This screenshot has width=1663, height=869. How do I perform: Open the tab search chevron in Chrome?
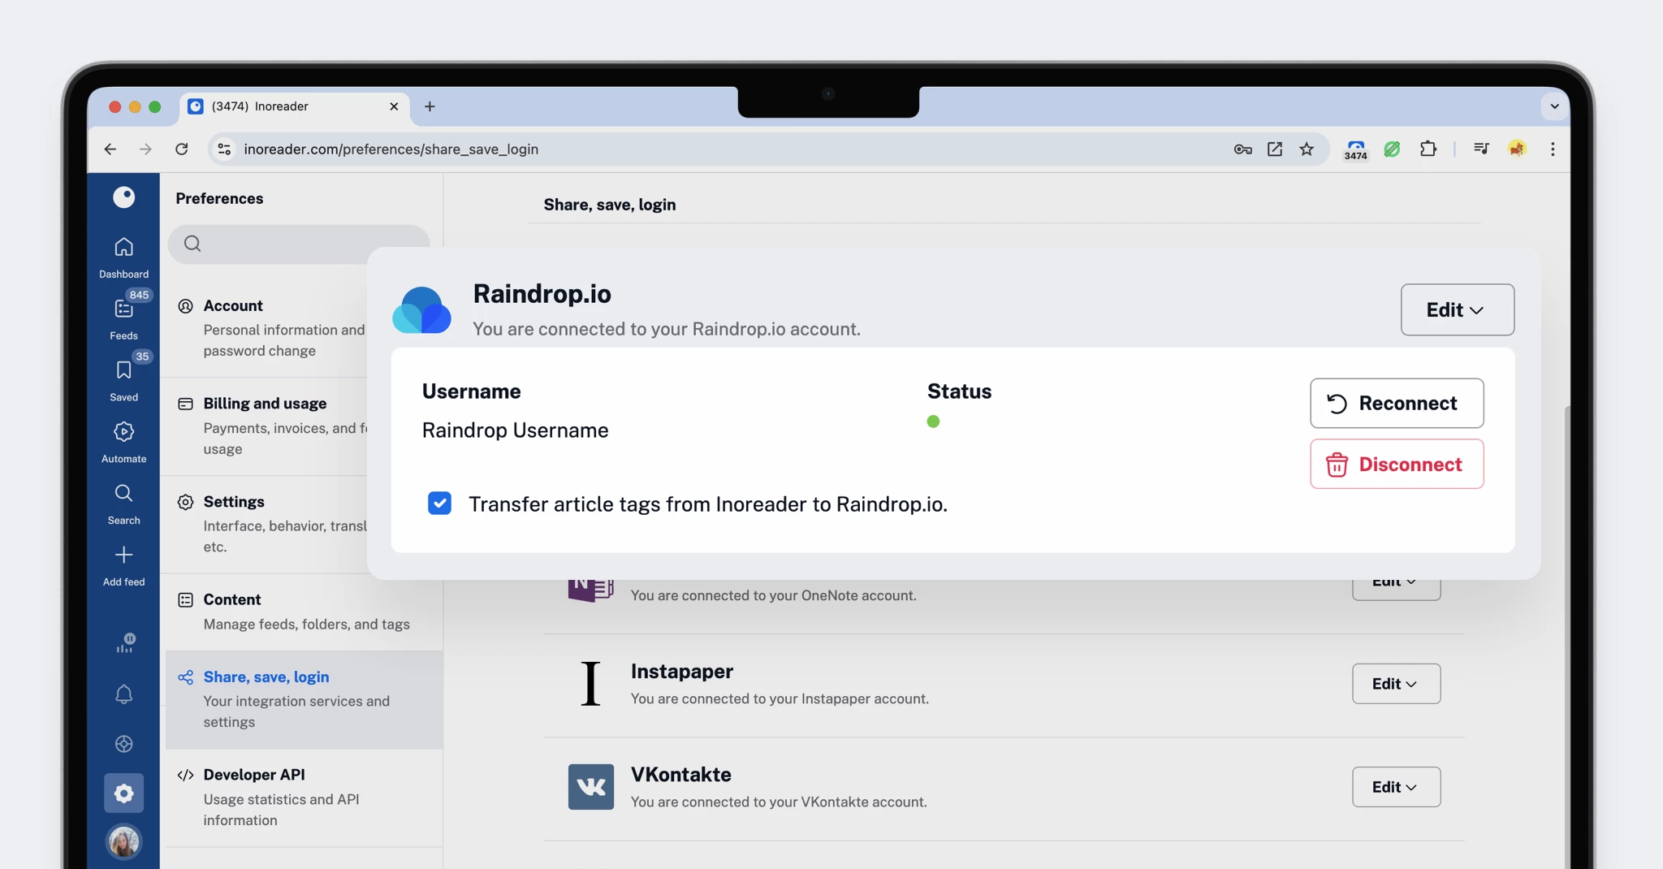click(x=1554, y=106)
